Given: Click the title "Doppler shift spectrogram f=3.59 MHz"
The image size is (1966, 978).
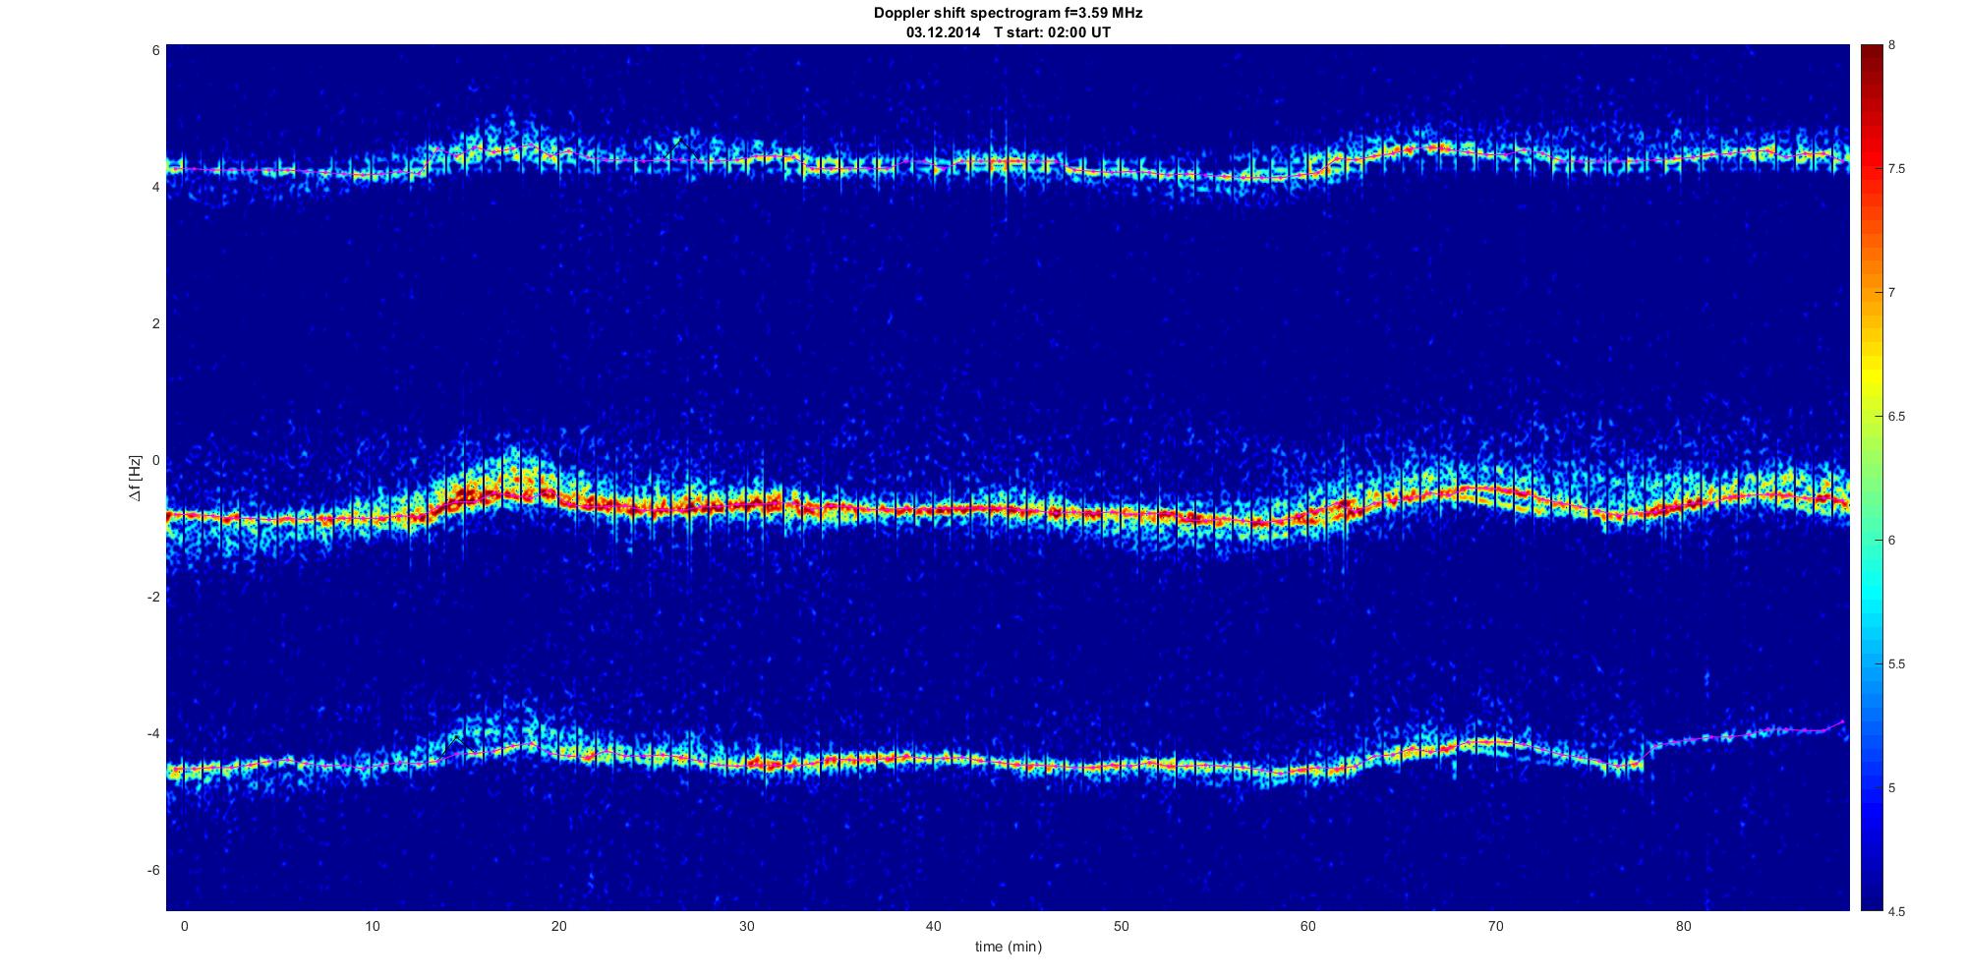Looking at the screenshot, I should pos(1008,14).
